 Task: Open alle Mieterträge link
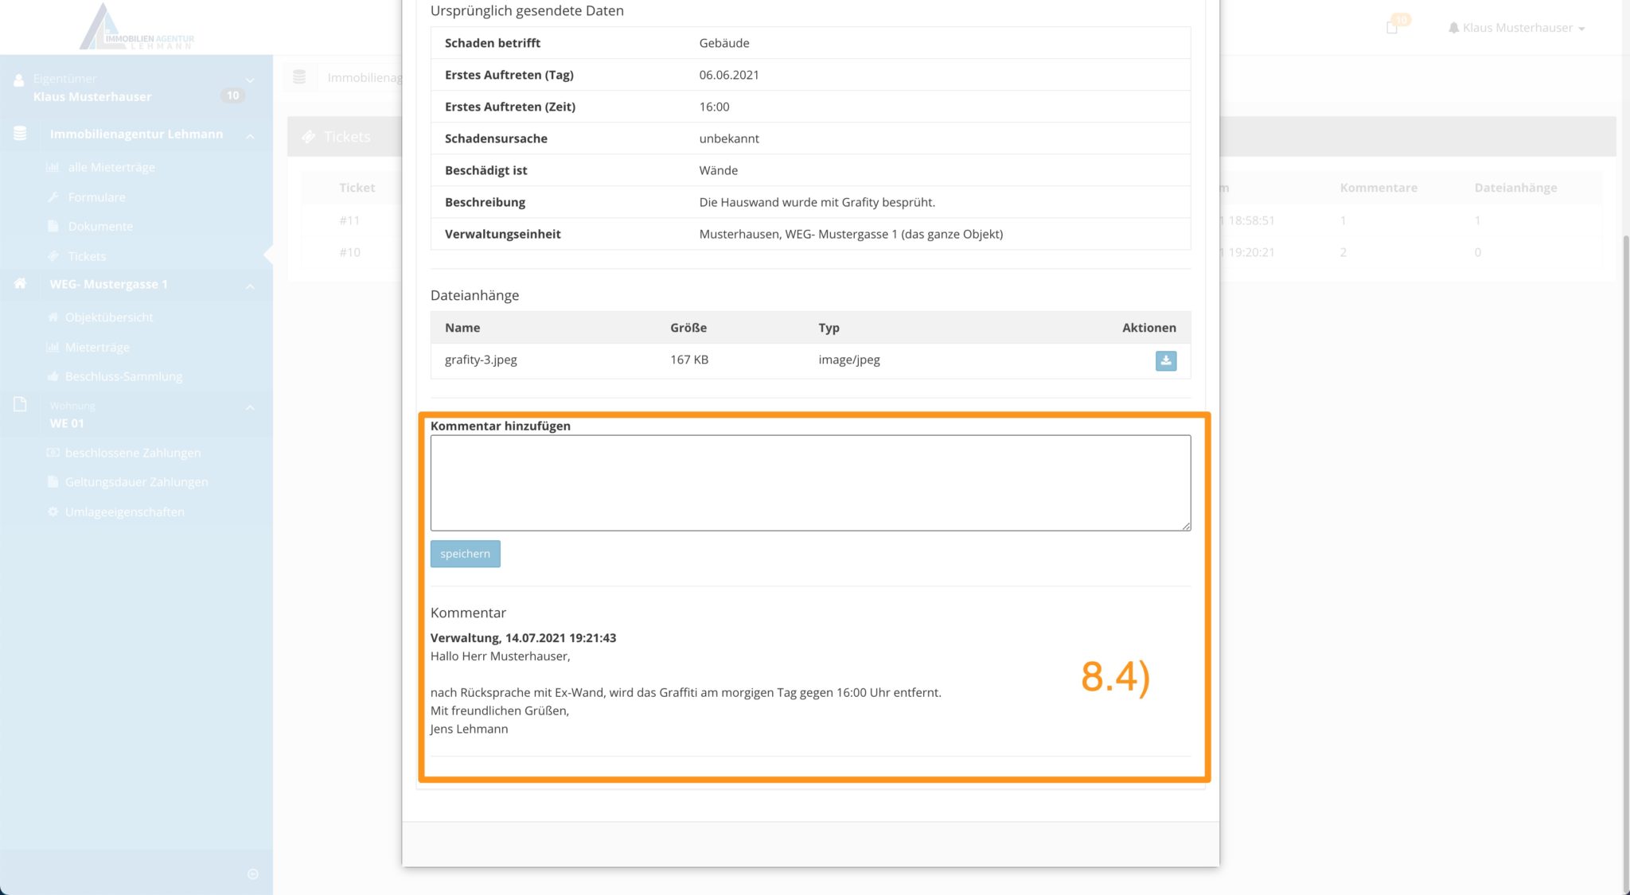111,167
